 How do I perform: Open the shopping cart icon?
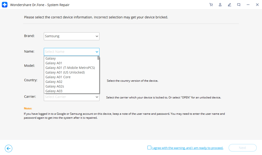coord(211,5)
